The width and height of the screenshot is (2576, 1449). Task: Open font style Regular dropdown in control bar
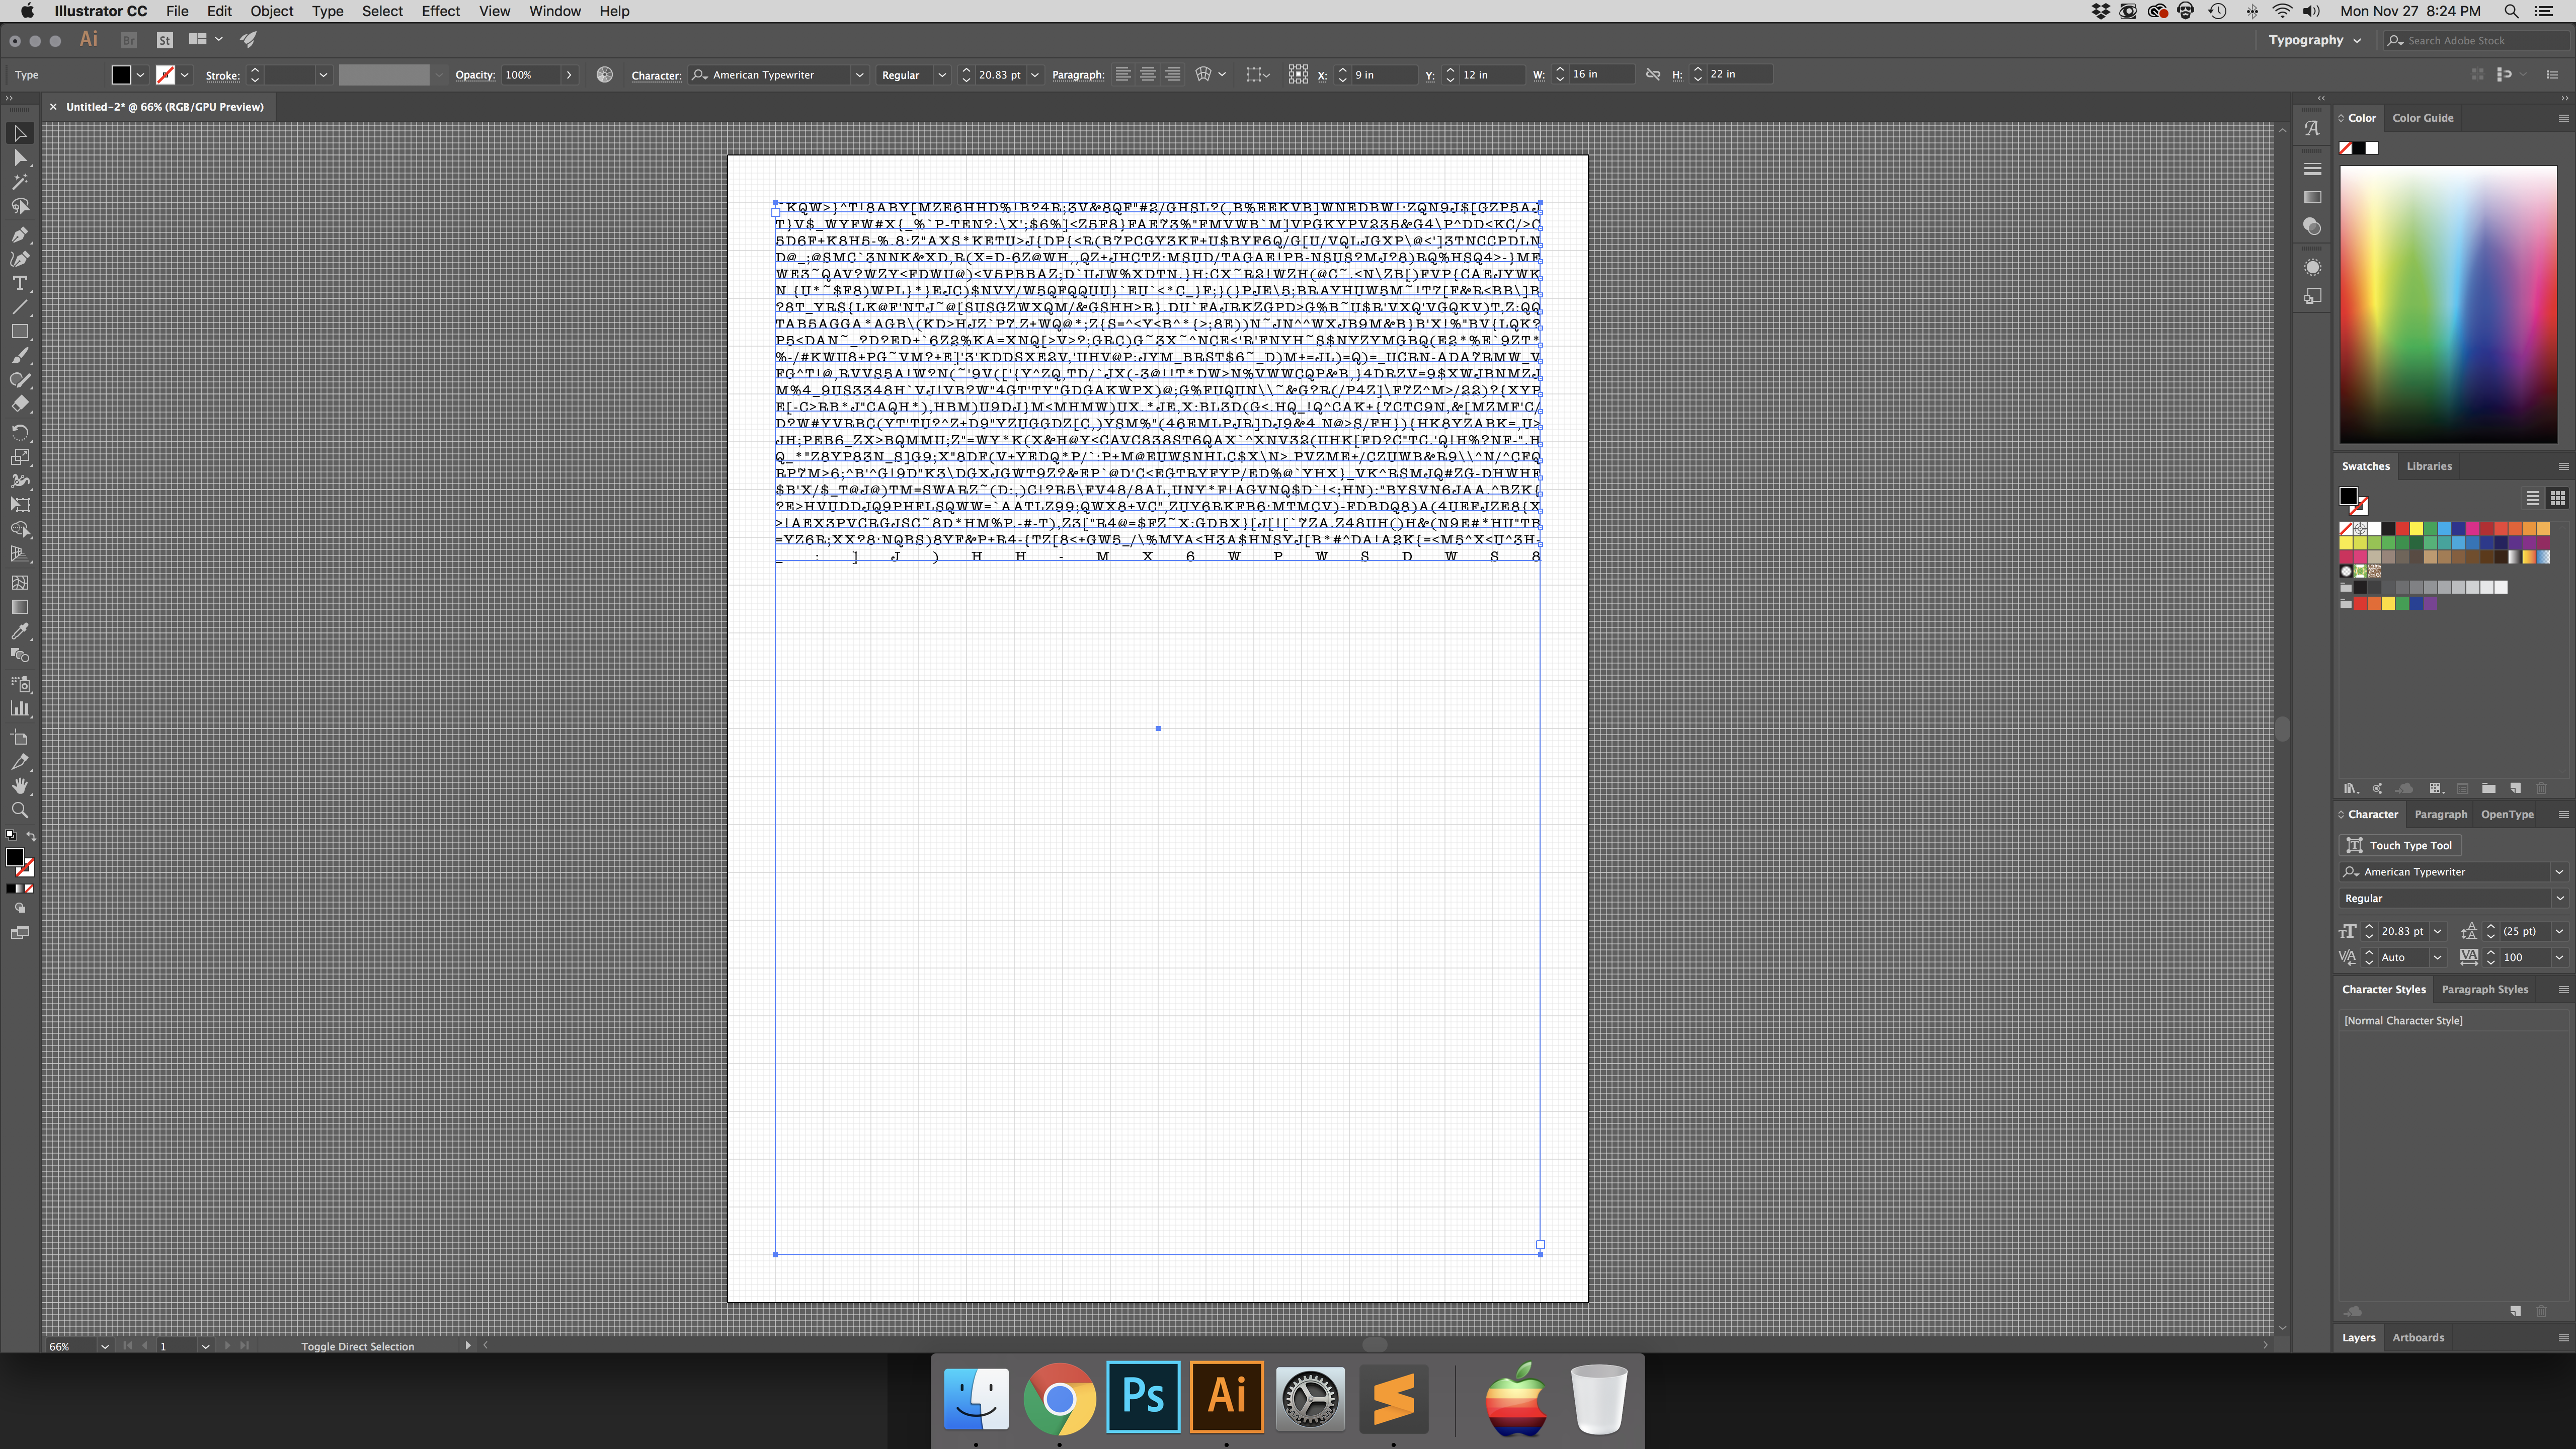[941, 75]
